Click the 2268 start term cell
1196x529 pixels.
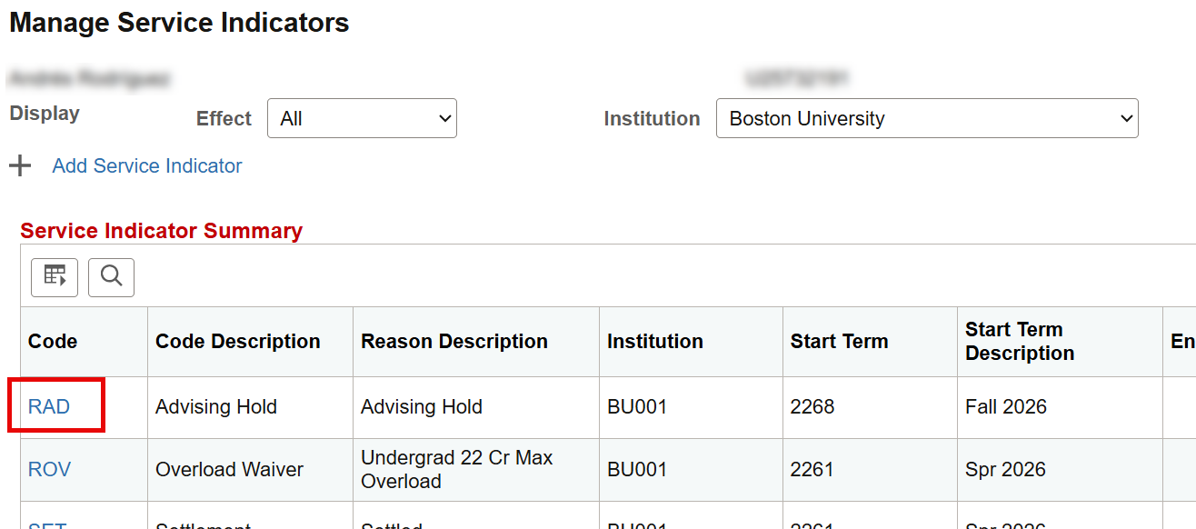[x=812, y=406]
